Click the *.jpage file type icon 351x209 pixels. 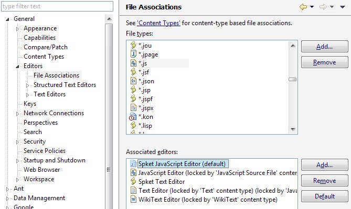(133, 54)
